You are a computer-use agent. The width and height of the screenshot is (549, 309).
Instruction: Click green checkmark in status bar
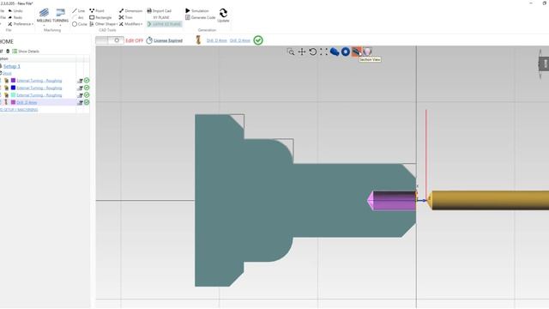point(258,40)
